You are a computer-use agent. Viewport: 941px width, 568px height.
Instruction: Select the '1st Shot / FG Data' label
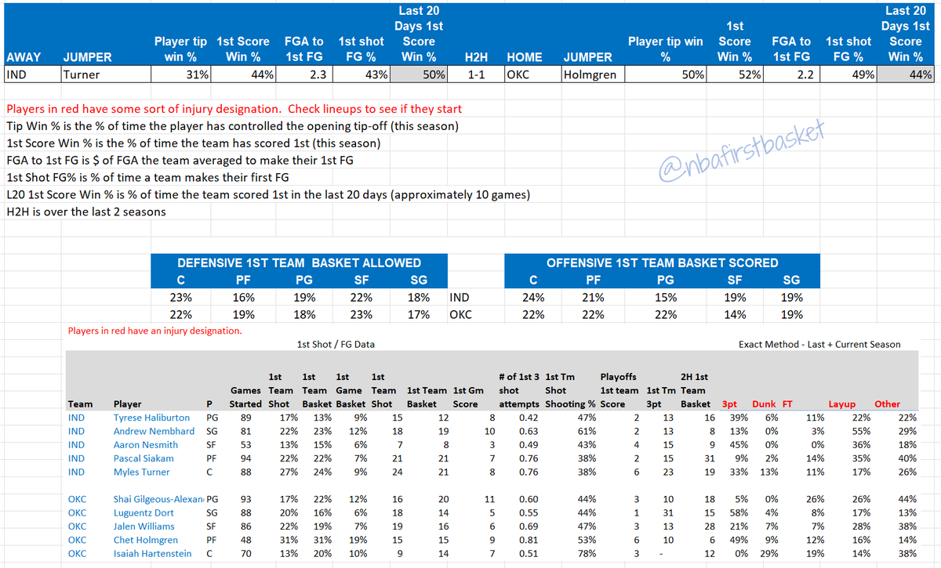coord(335,345)
